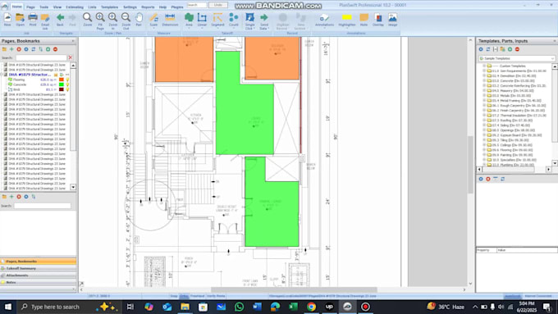Open Google Chrome from the taskbar

pyautogui.click(x=311, y=307)
